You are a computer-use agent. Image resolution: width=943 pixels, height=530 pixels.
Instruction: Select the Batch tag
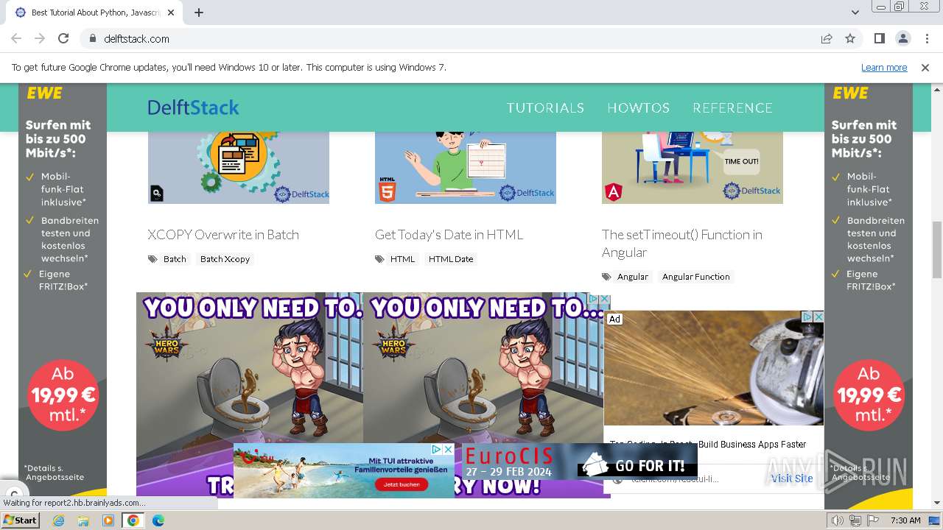click(x=175, y=259)
